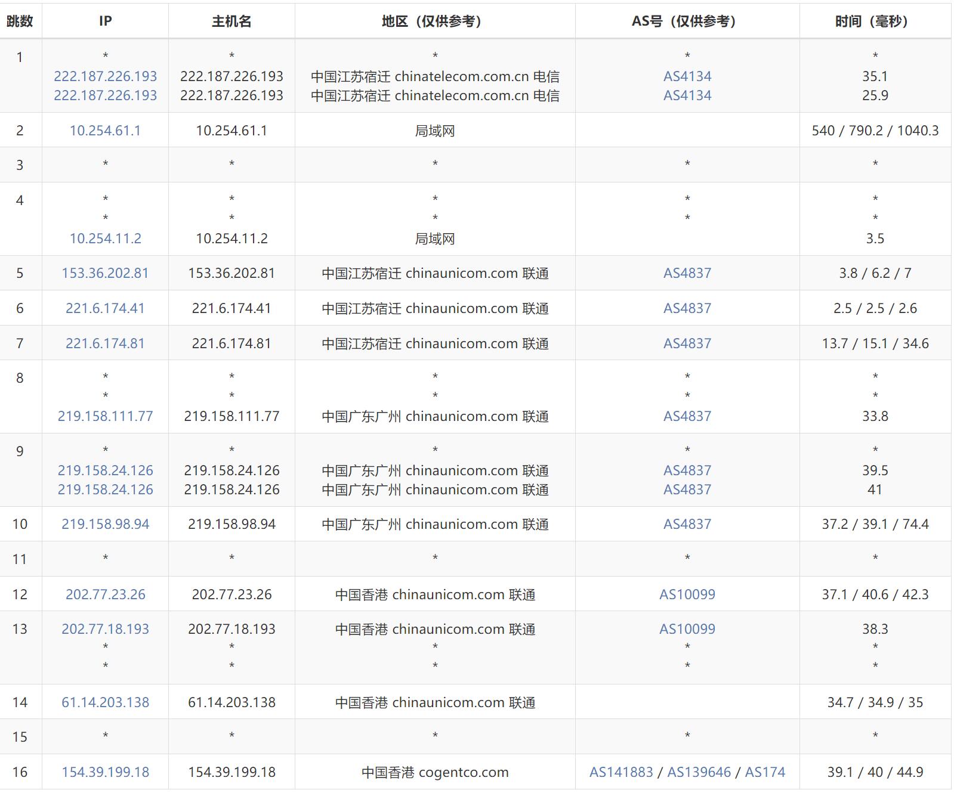Click the 地区（仅供参考） column header

pos(435,21)
